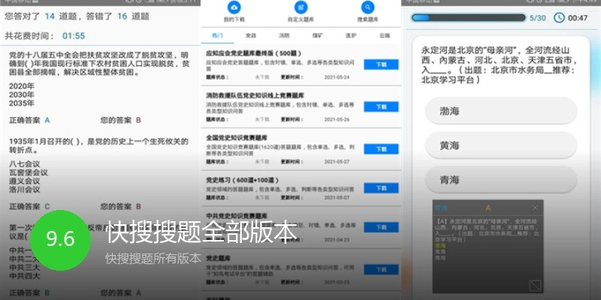Open the 应知应会党史题库最终版（500题） entry title
Screen dimensions: 601x300
click(x=254, y=52)
